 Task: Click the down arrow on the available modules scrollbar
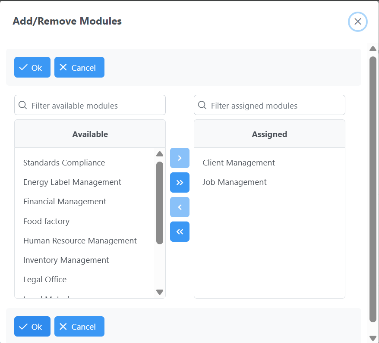pyautogui.click(x=159, y=292)
